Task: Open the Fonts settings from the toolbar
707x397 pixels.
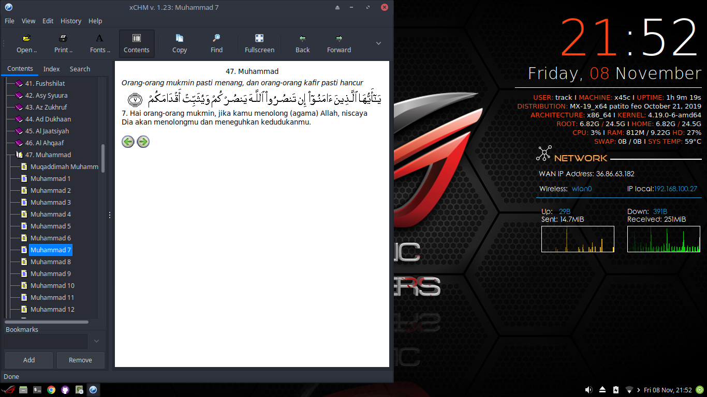Action: click(x=100, y=43)
